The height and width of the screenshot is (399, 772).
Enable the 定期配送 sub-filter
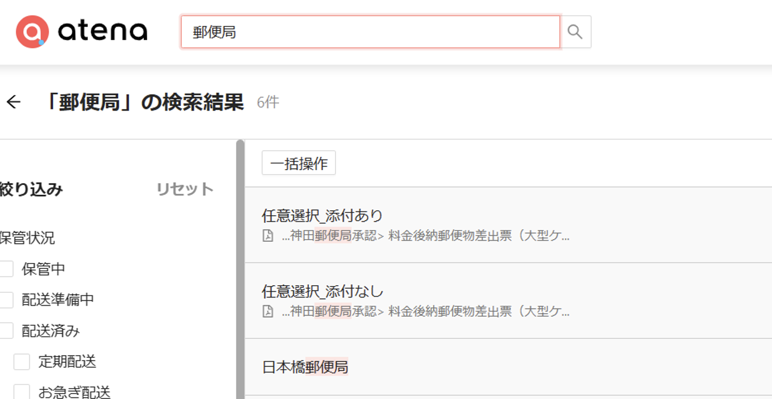point(23,362)
